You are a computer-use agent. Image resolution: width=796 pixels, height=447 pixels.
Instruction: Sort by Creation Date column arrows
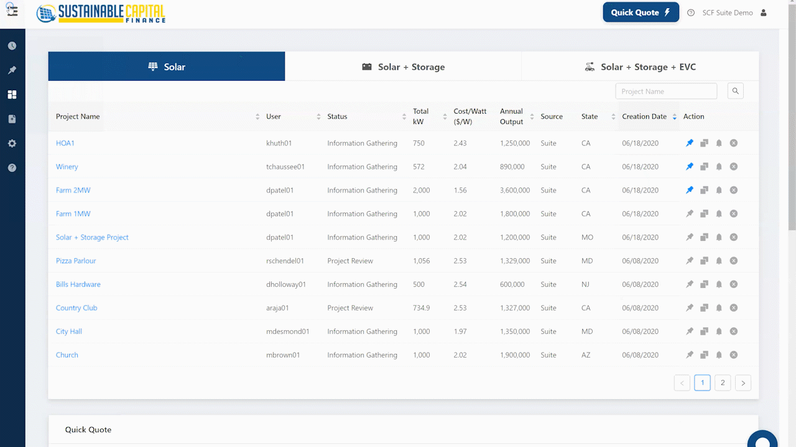675,117
